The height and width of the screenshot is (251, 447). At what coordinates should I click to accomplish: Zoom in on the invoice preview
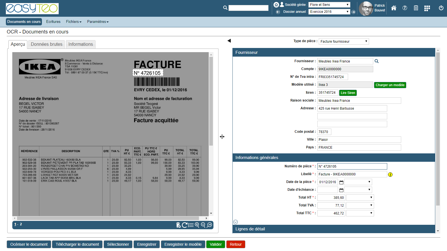coord(197,225)
